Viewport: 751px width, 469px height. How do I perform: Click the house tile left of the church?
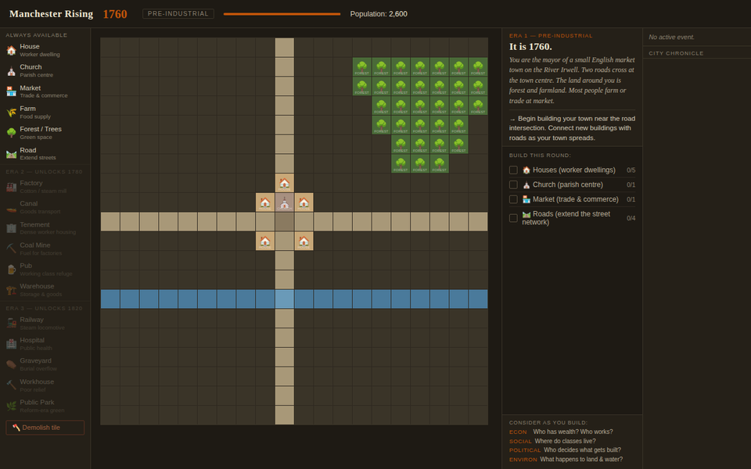(265, 202)
